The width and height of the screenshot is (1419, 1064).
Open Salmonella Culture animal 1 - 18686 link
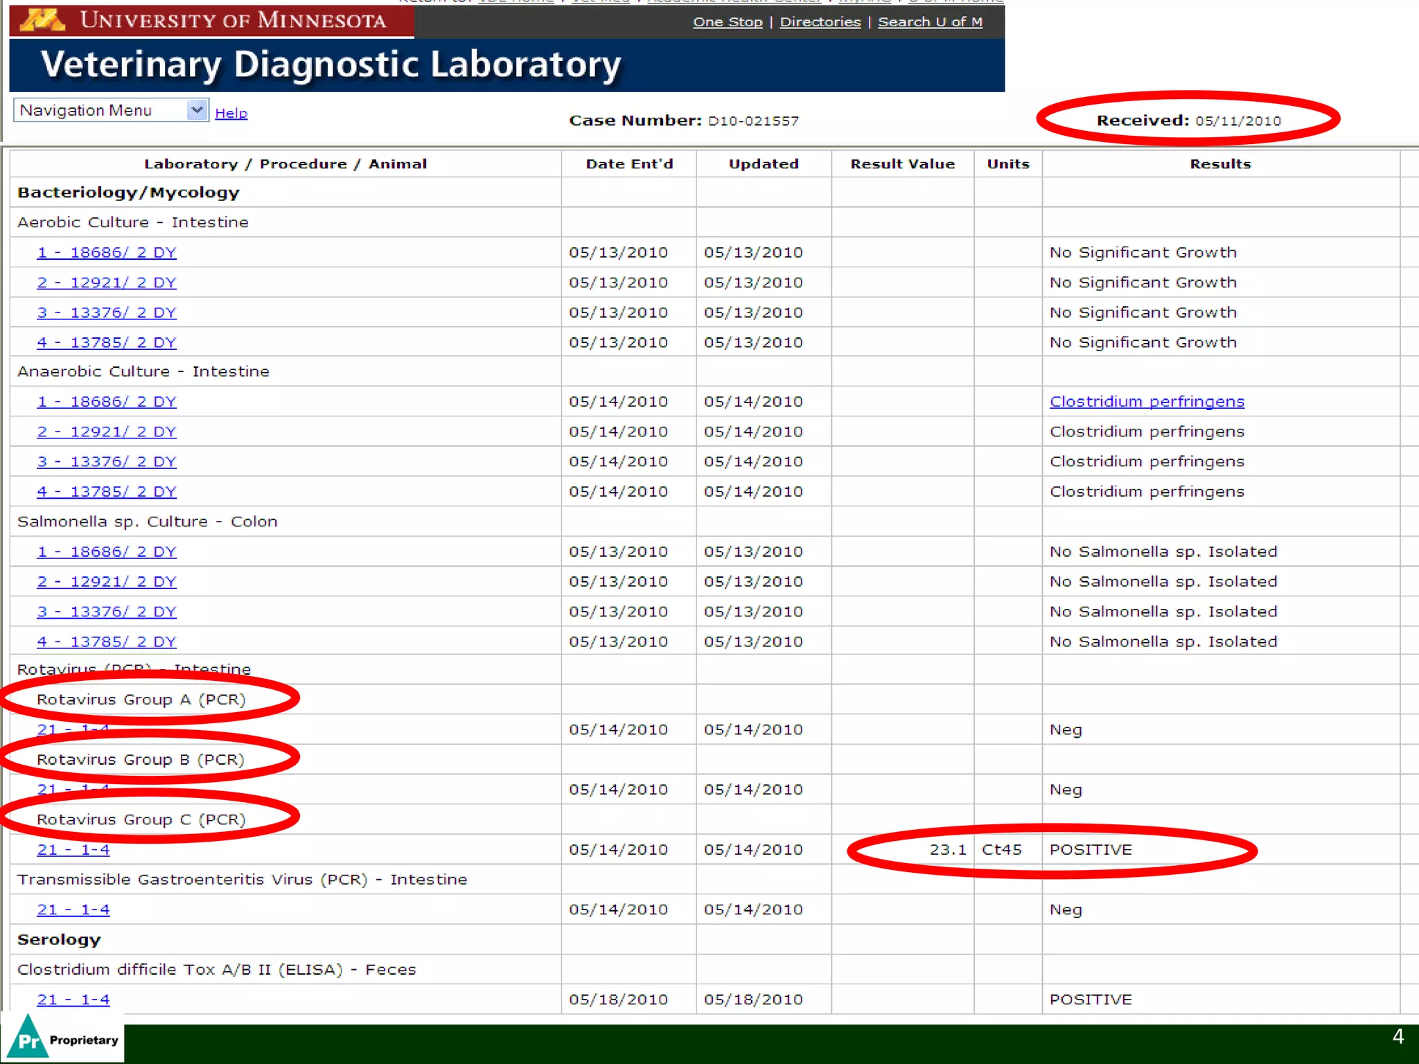tap(107, 552)
